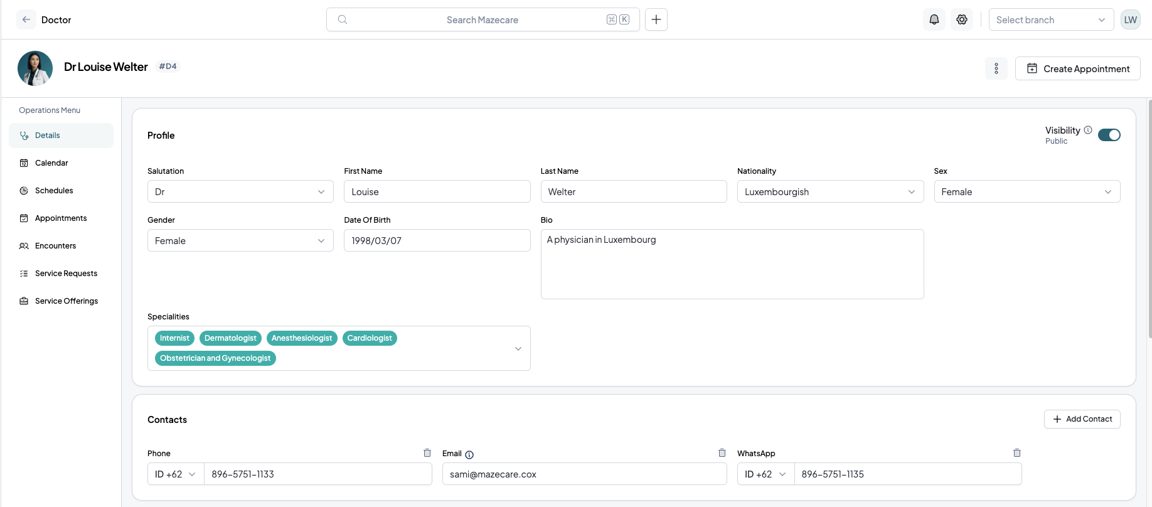
Task: Open the Nationality dropdown
Action: (830, 191)
